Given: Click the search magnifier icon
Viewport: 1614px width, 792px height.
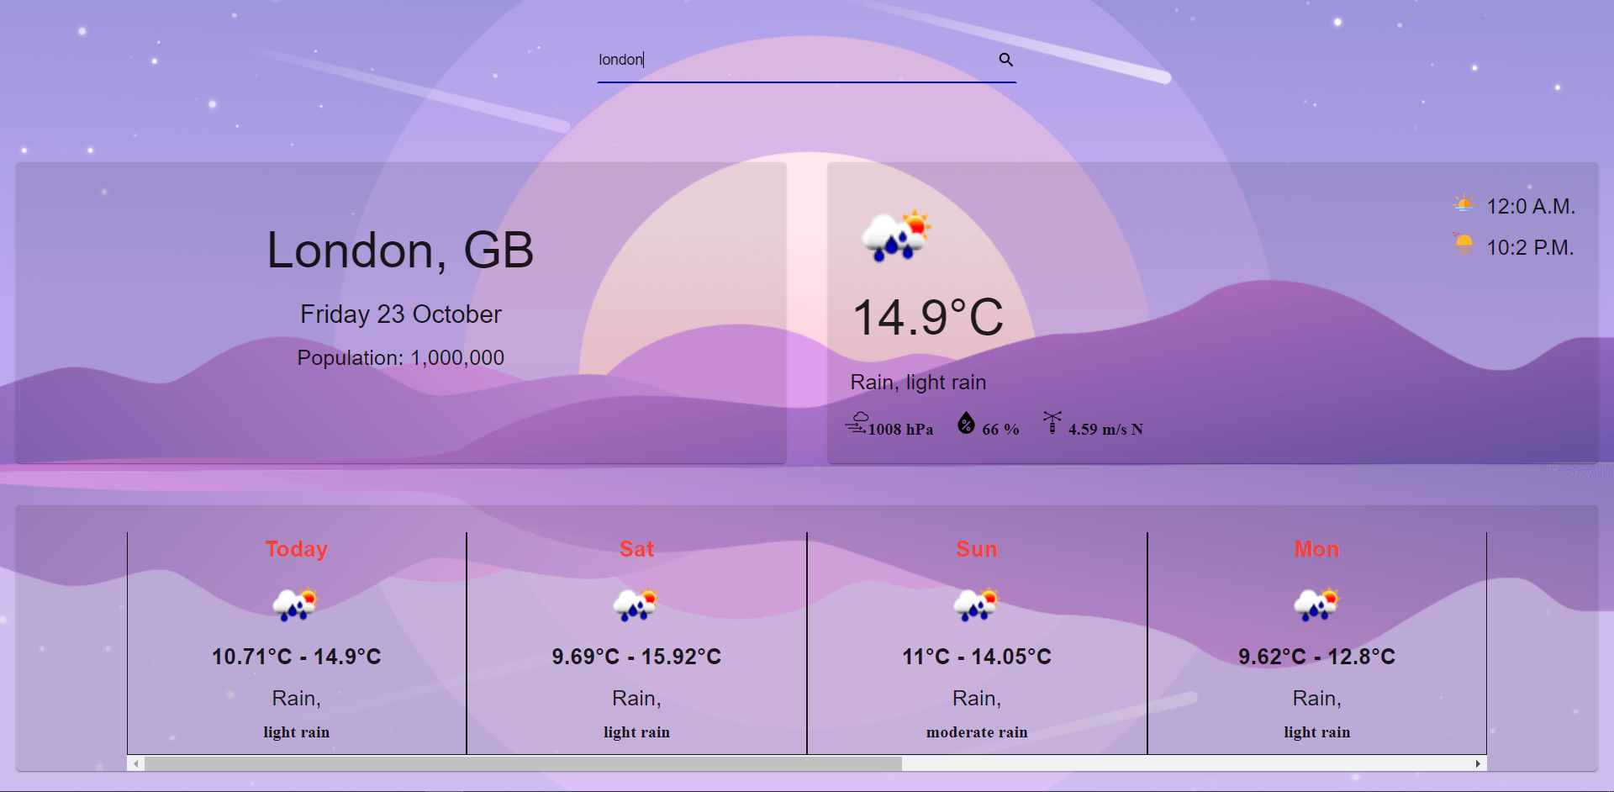Looking at the screenshot, I should [x=1005, y=60].
